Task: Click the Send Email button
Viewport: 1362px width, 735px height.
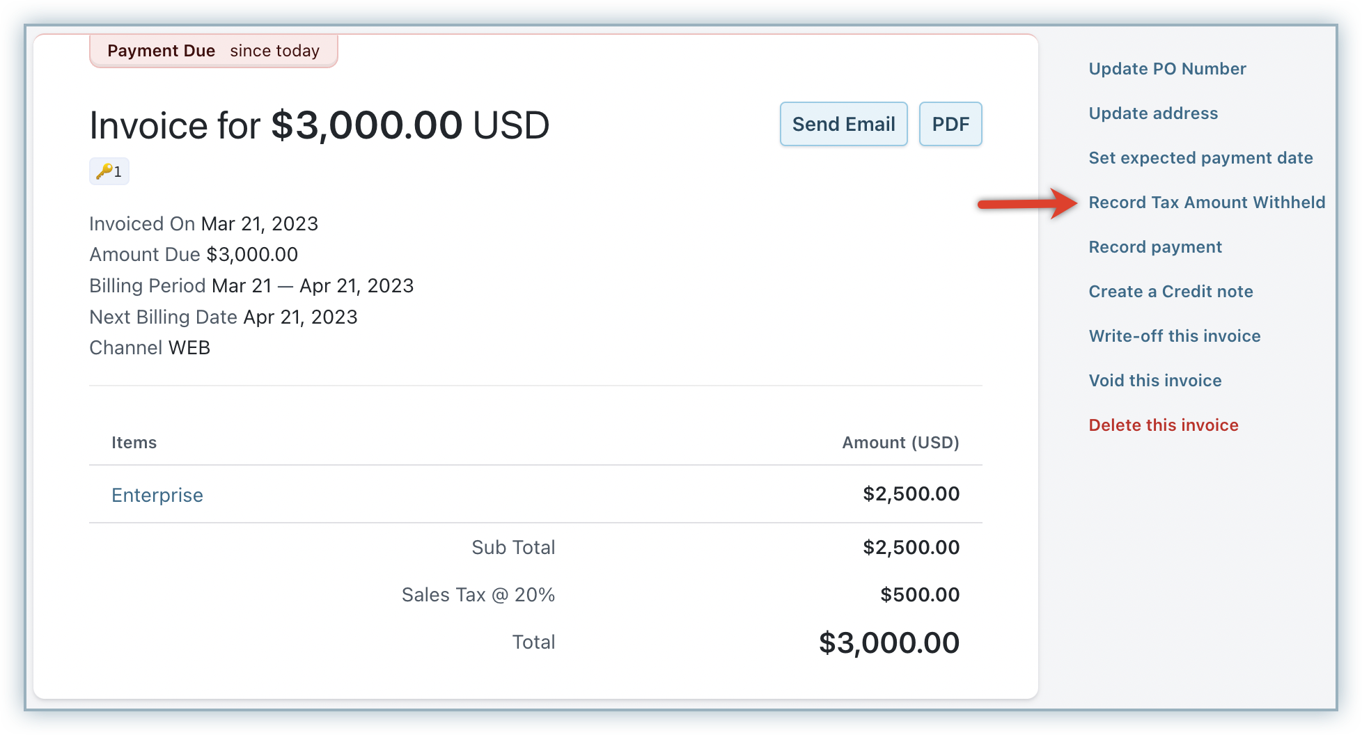Action: click(843, 125)
